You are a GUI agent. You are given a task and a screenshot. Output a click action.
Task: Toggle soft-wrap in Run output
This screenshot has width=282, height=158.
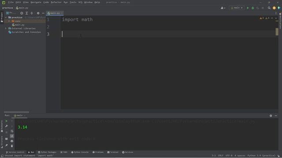click(x=12, y=131)
